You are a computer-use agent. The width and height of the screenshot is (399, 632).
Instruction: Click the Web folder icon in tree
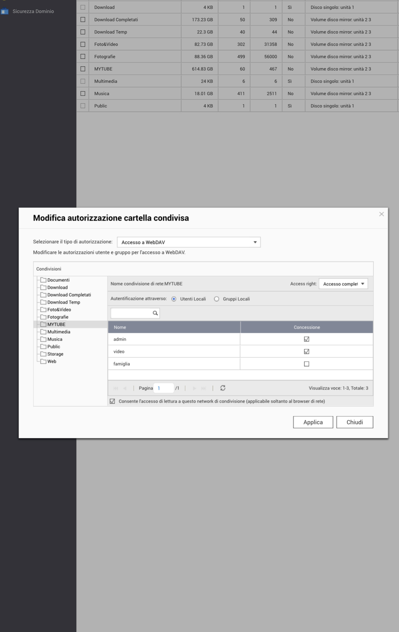click(43, 361)
